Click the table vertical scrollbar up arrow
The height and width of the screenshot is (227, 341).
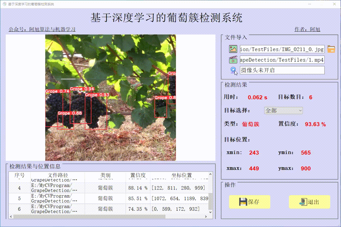pos(210,174)
